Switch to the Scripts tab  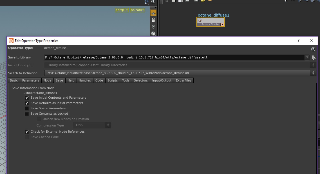(x=113, y=80)
